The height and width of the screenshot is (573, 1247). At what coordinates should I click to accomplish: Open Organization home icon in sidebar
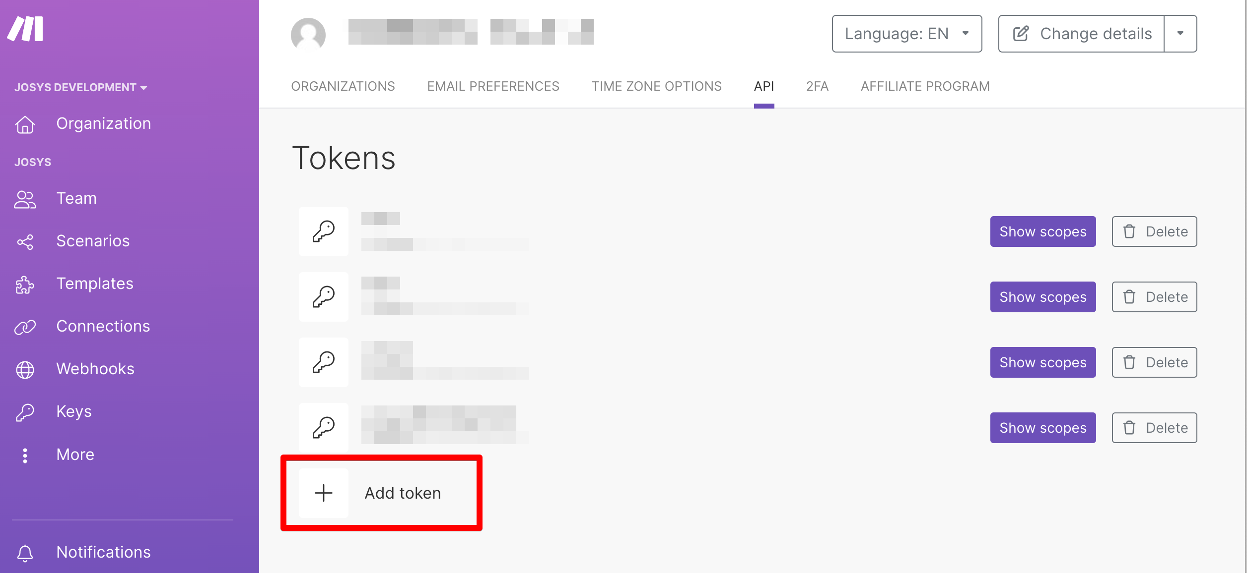[x=25, y=124]
